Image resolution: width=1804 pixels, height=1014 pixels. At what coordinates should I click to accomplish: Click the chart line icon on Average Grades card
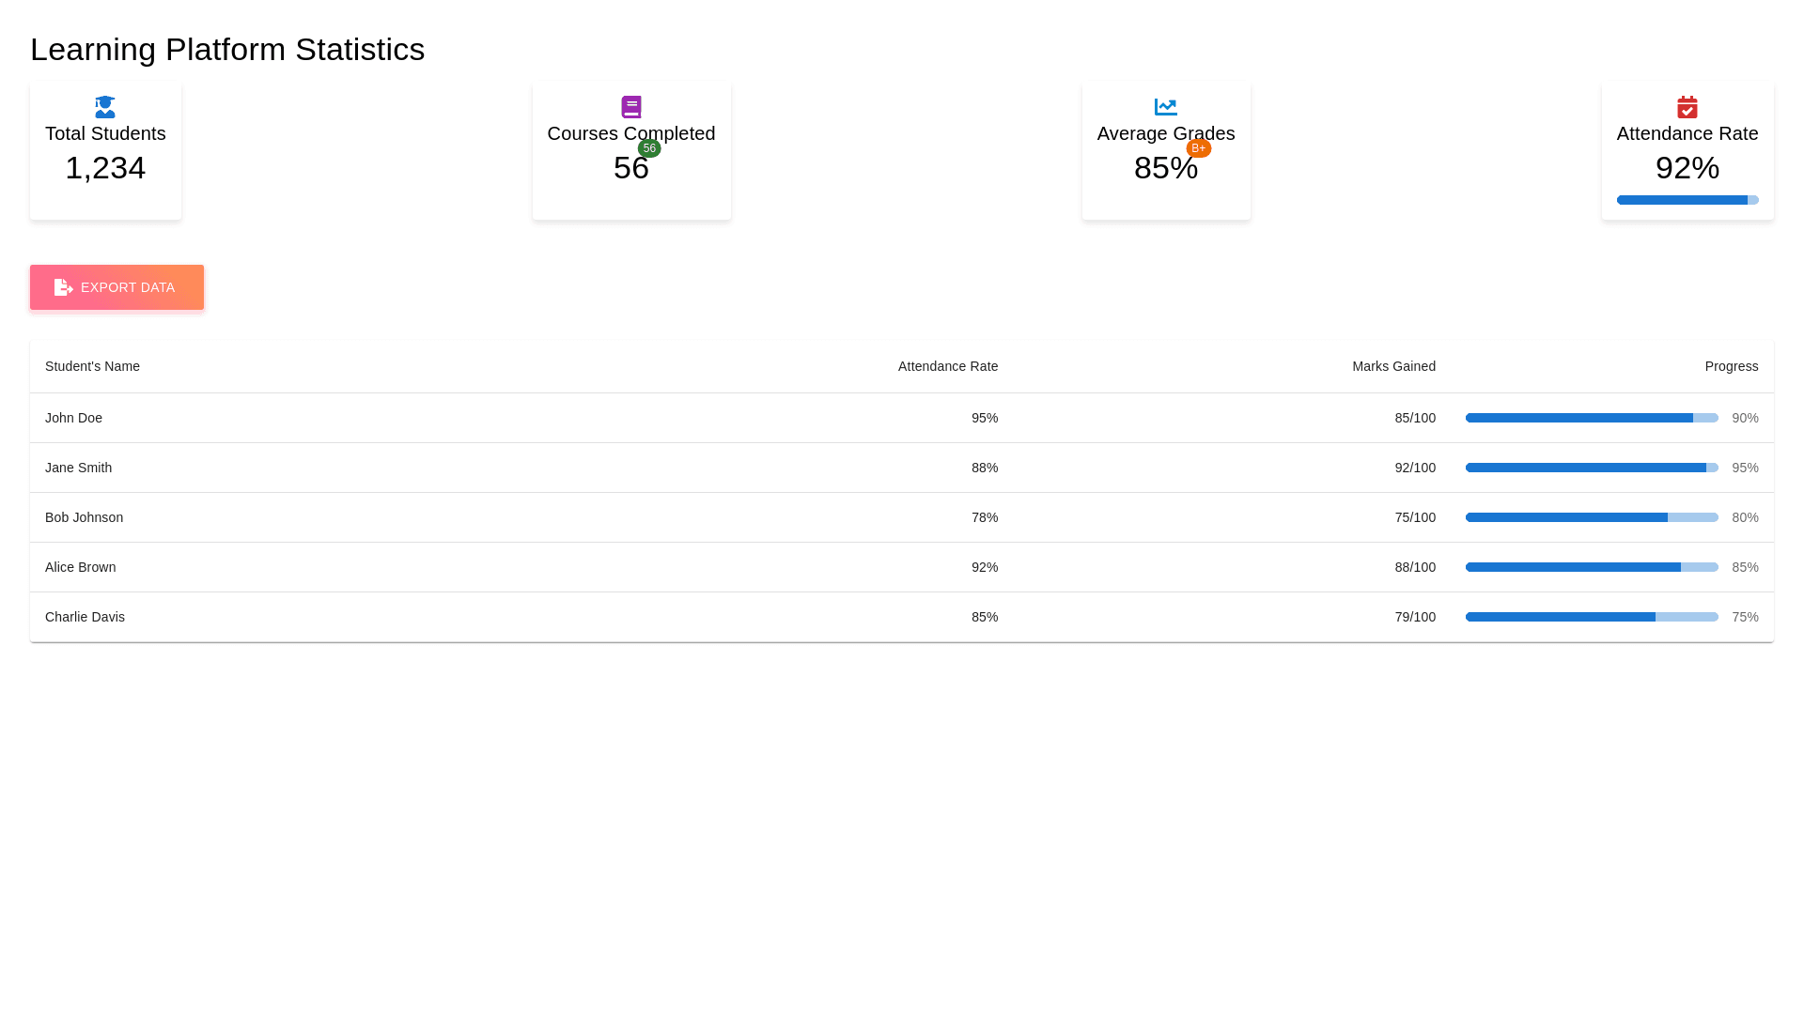tap(1165, 107)
